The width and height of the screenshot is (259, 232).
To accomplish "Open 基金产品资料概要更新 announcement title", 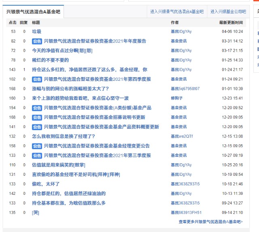I will pos(102,127).
